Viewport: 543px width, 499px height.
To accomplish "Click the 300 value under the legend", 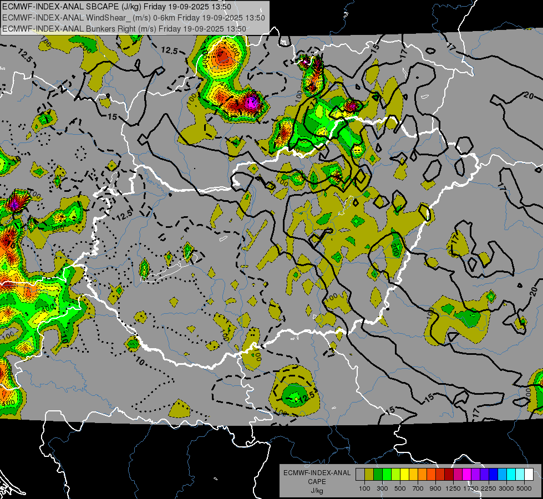I will pos(382,488).
